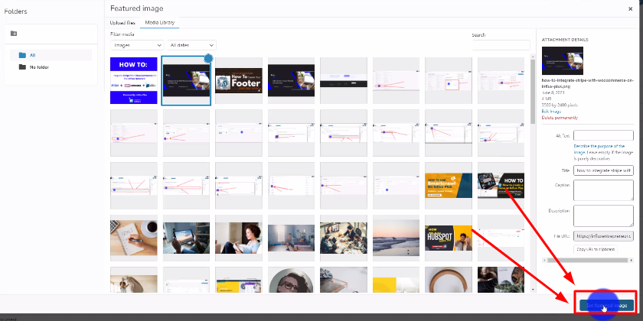The image size is (643, 321).
Task: Click Copy URL to clipboard button
Action: pos(597,250)
